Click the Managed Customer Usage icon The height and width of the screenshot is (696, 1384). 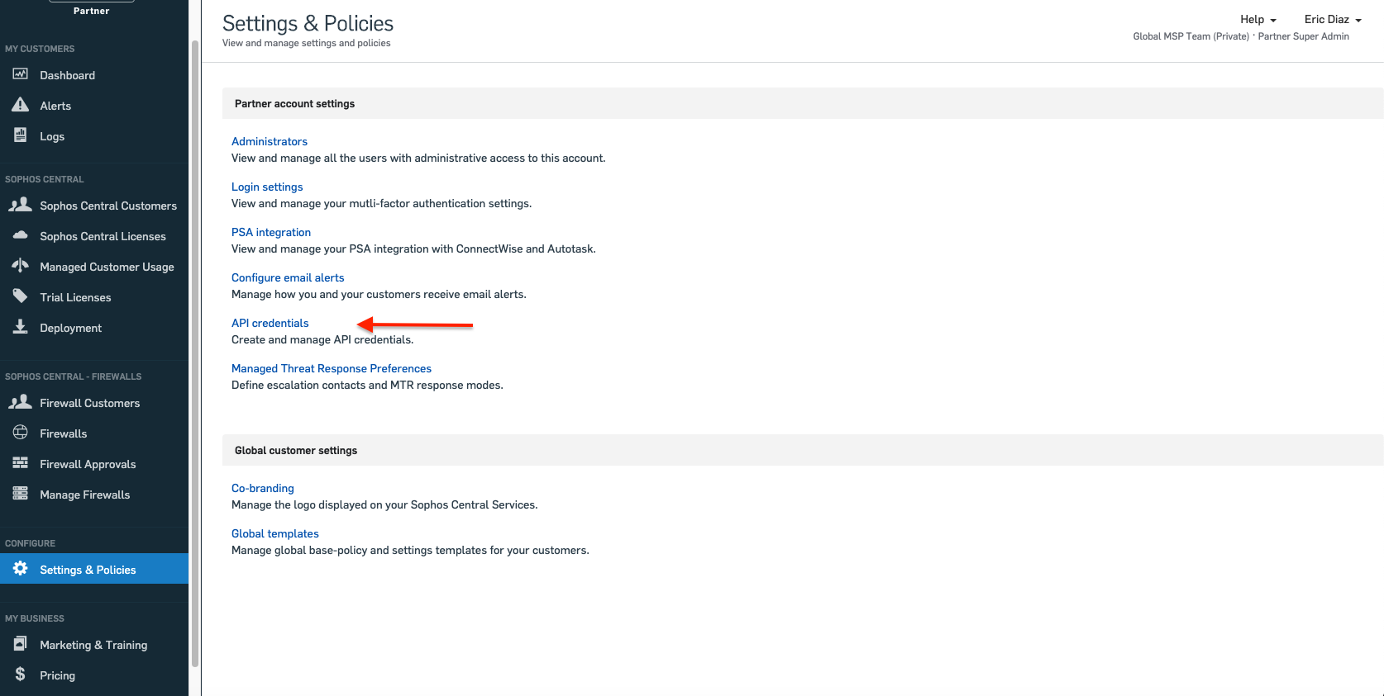click(20, 266)
